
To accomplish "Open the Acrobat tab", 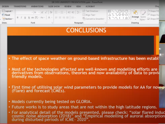I will click(90, 7).
